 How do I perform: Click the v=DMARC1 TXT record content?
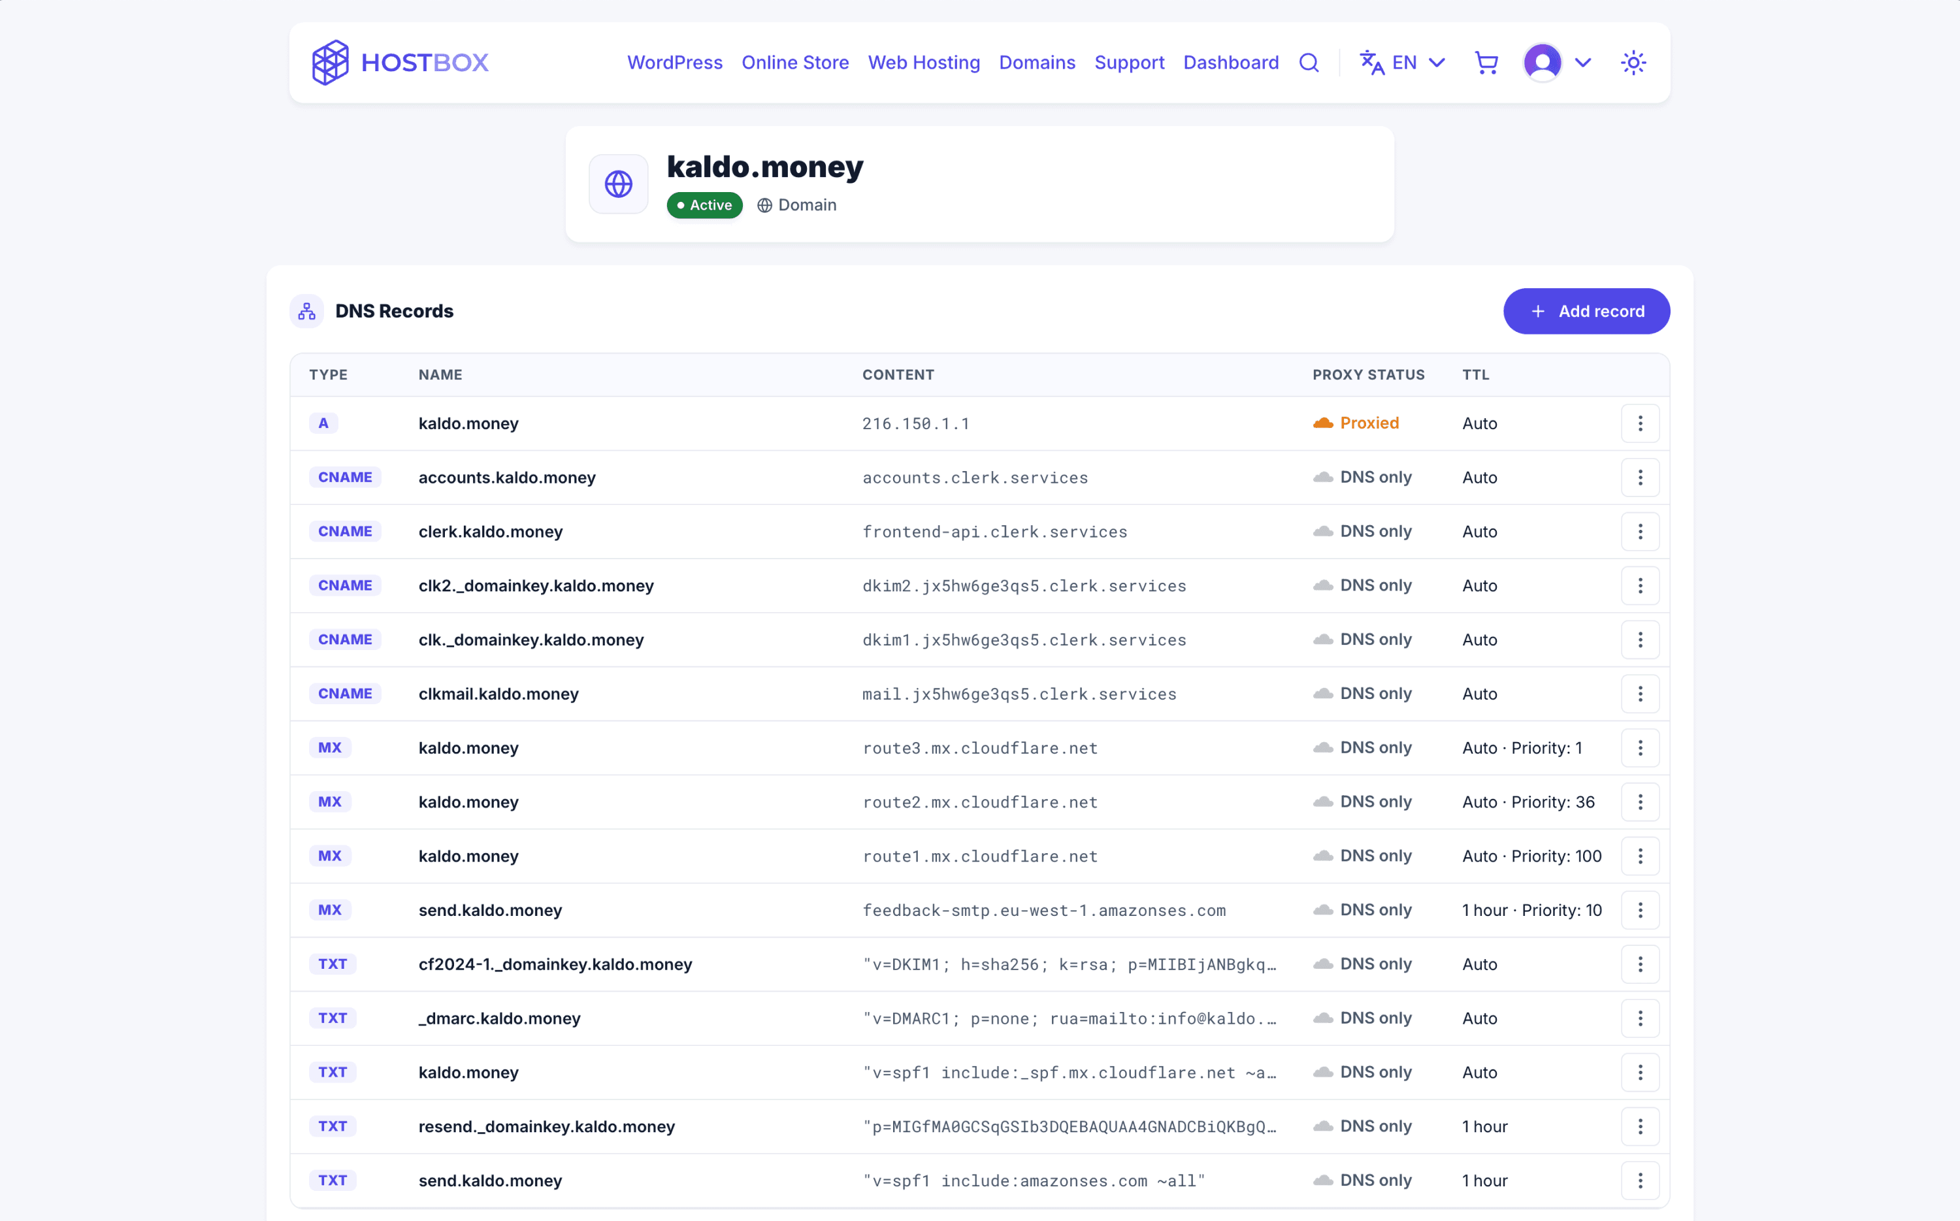[1070, 1018]
